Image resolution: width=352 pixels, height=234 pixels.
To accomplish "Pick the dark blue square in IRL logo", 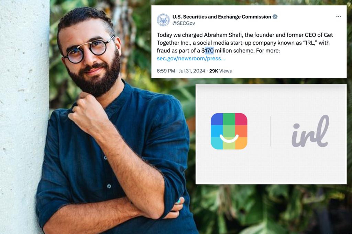I will pos(217,119).
